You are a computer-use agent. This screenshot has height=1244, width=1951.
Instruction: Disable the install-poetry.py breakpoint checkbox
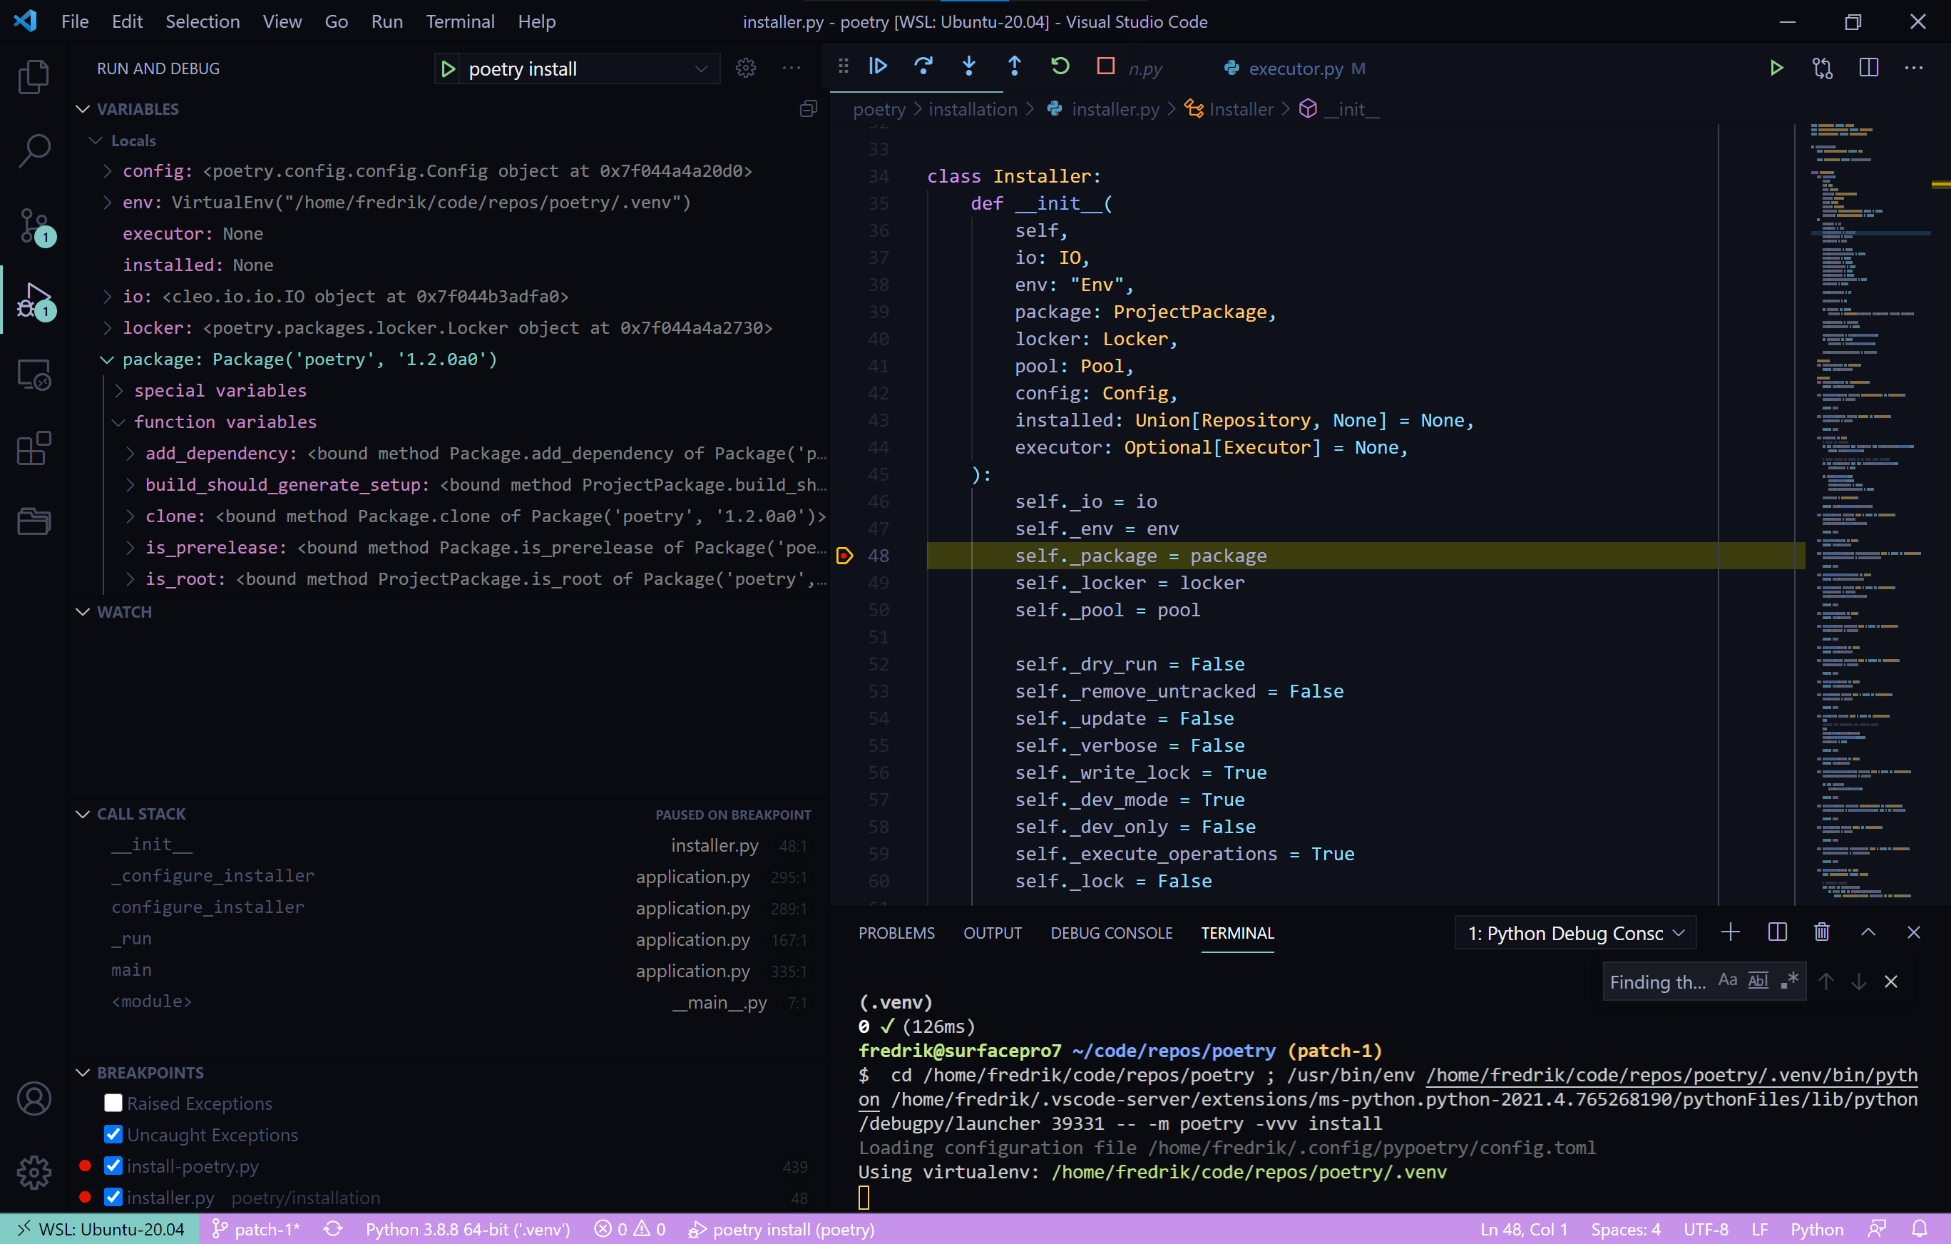pos(113,1166)
